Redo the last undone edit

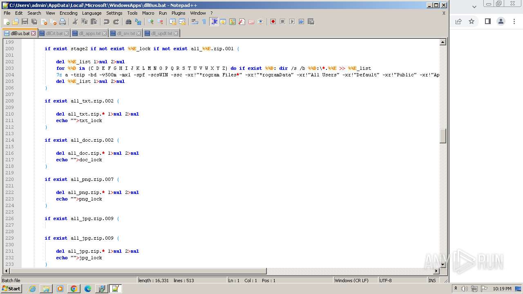(116, 22)
